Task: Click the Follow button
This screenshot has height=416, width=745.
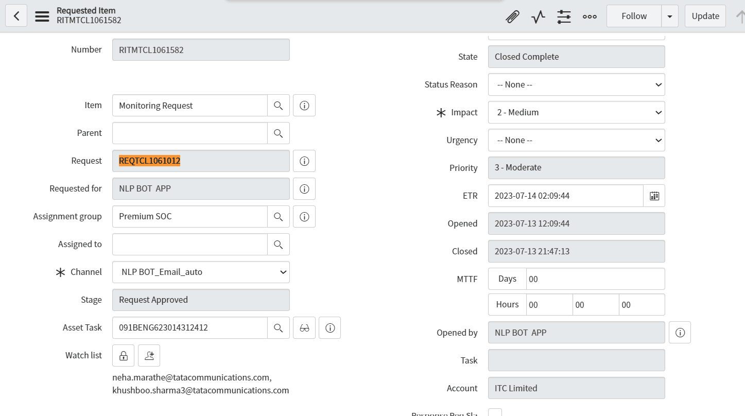Action: [x=634, y=16]
